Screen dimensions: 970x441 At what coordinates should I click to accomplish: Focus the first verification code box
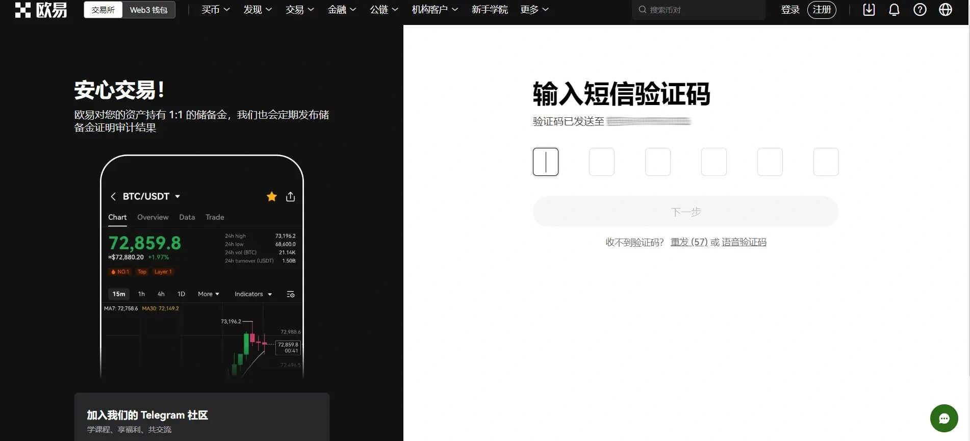click(x=545, y=162)
